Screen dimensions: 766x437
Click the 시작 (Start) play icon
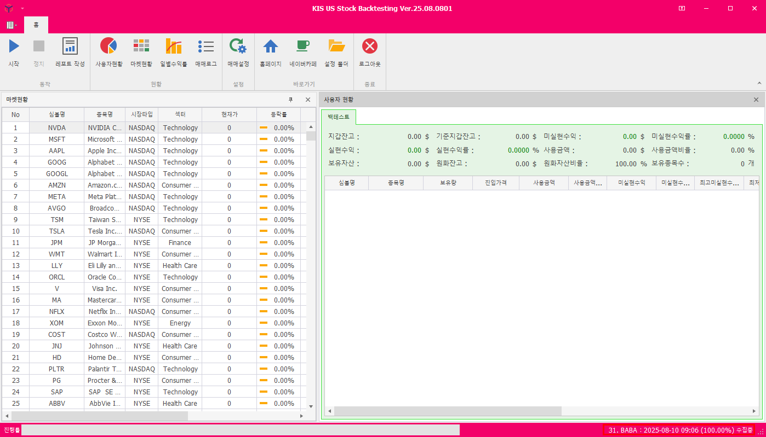pos(14,46)
